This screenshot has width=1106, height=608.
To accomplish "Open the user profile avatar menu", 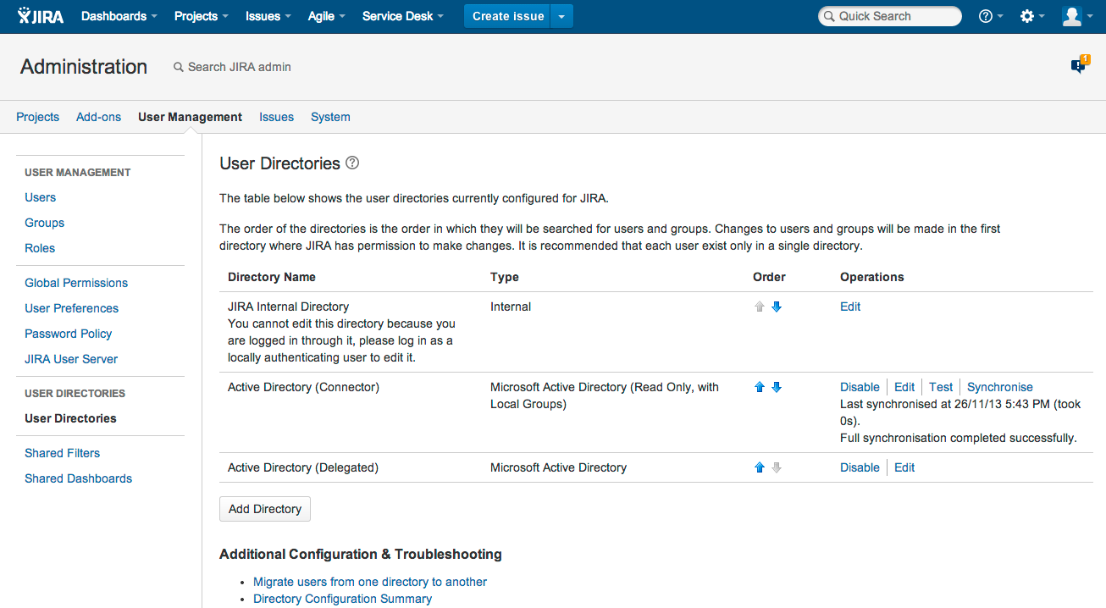I will point(1077,16).
